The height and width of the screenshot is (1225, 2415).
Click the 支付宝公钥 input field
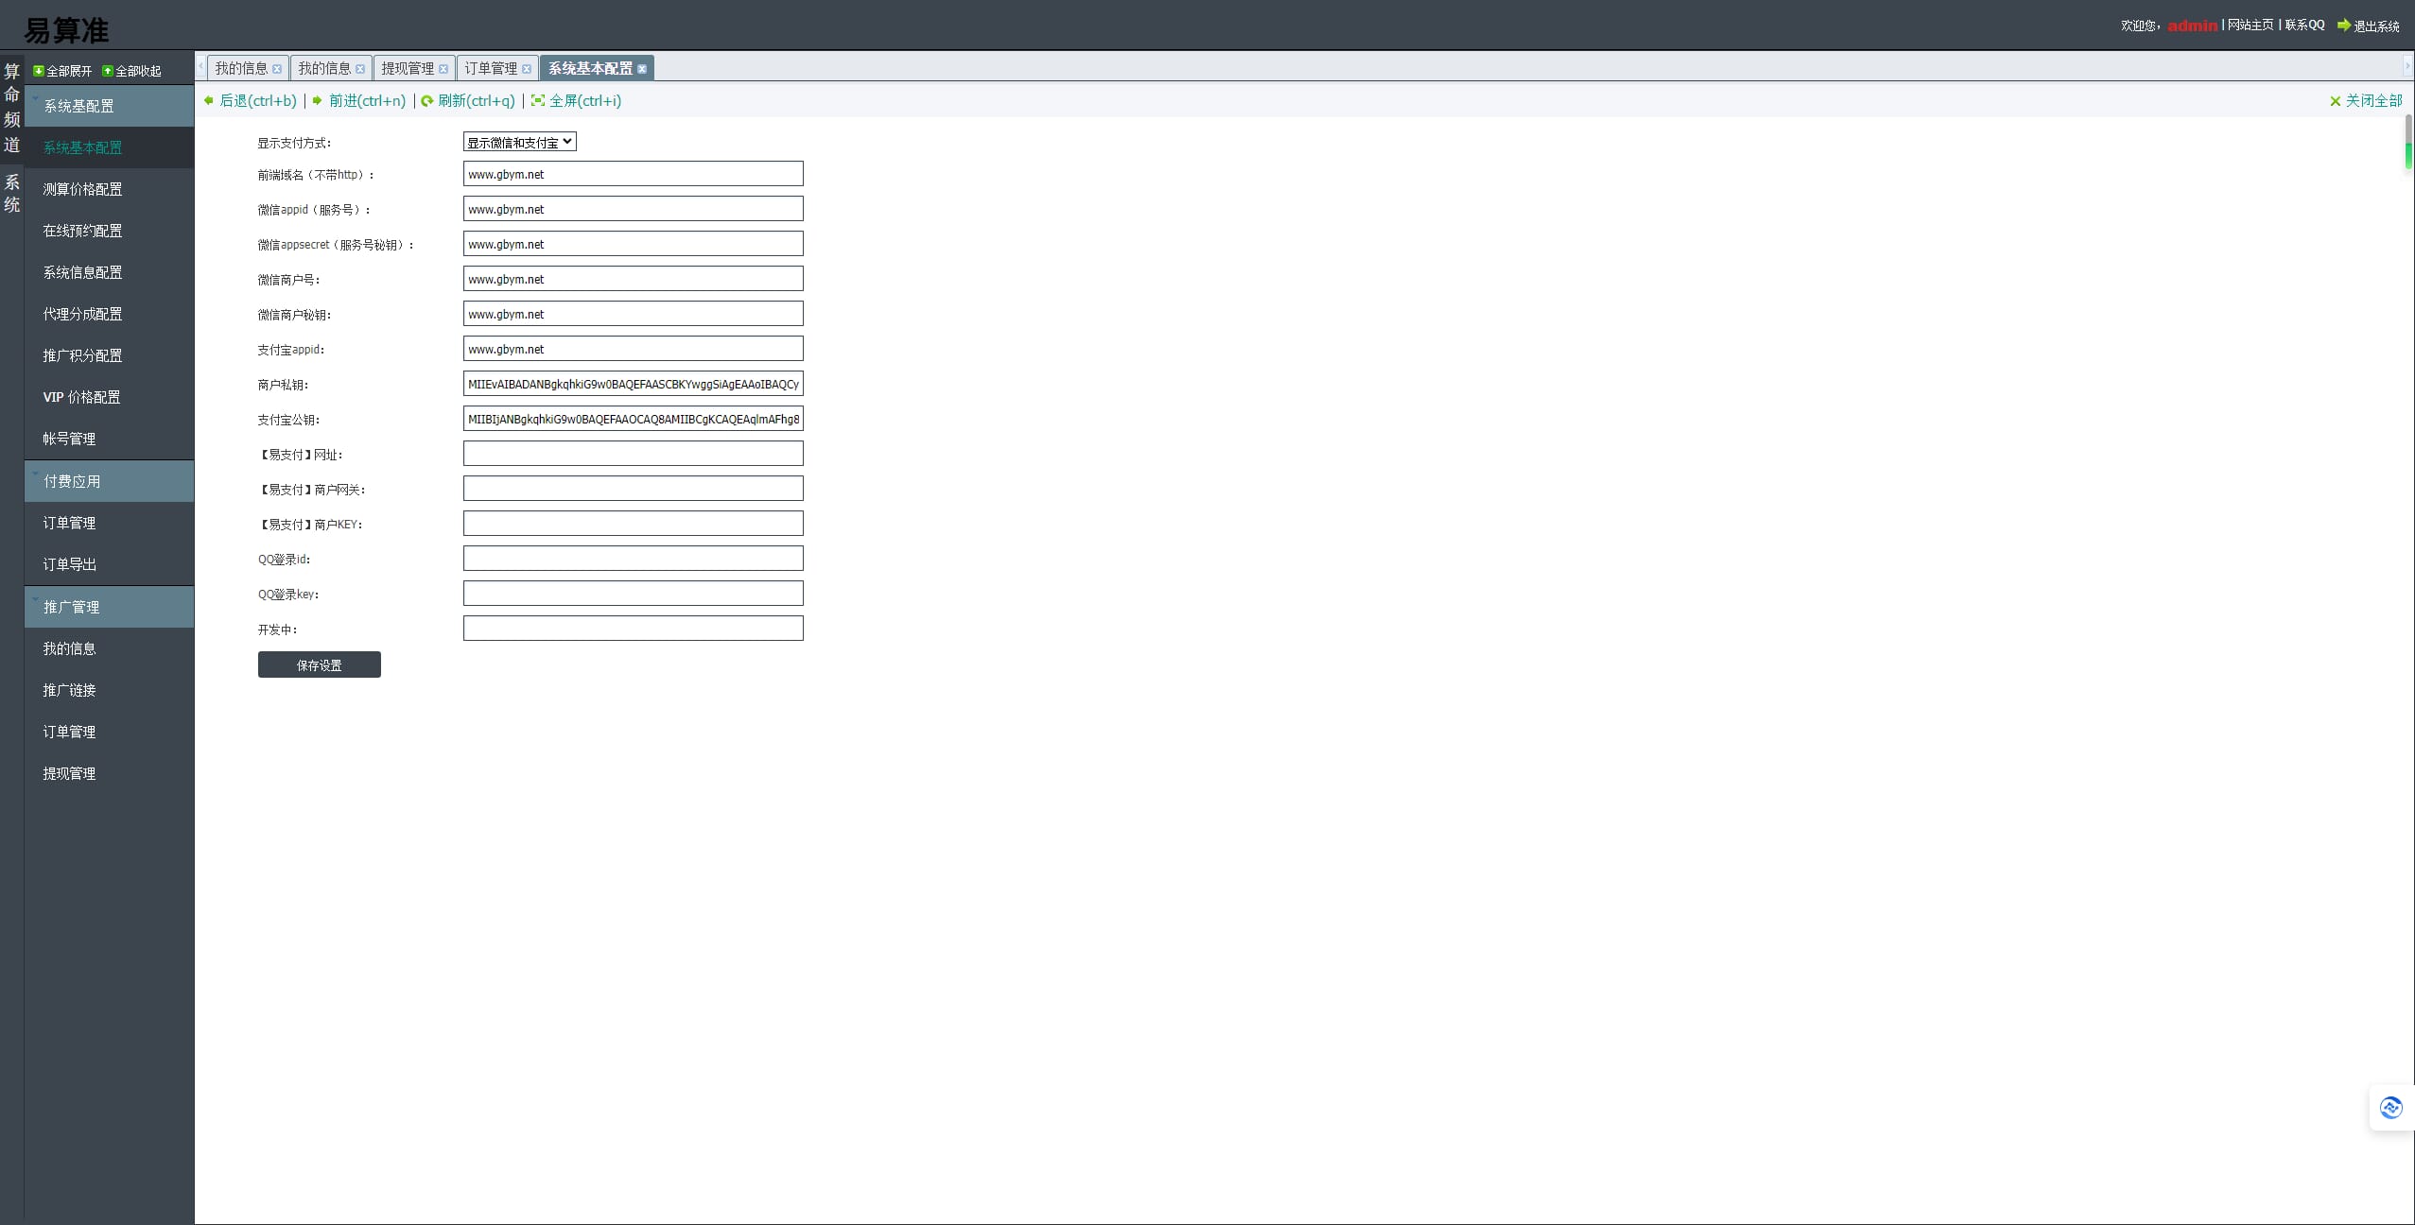coord(634,419)
